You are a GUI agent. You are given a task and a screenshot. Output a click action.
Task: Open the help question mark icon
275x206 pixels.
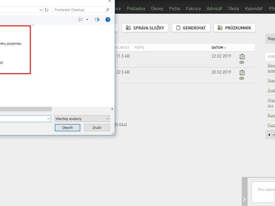click(108, 20)
